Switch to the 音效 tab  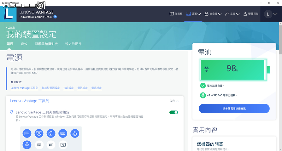click(24, 44)
